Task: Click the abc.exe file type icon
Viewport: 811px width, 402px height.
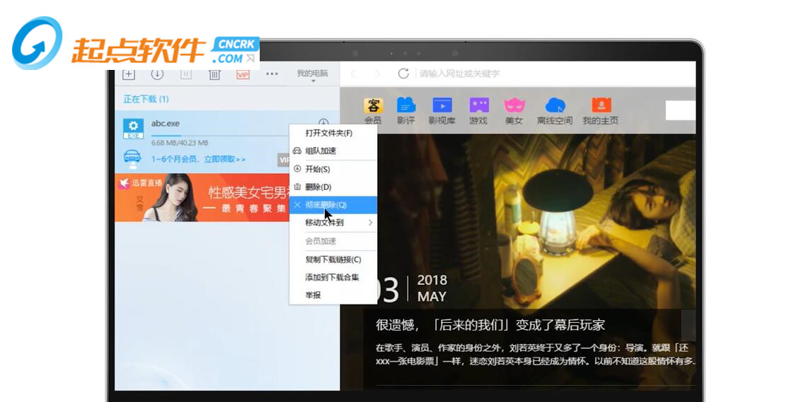Action: click(x=134, y=129)
